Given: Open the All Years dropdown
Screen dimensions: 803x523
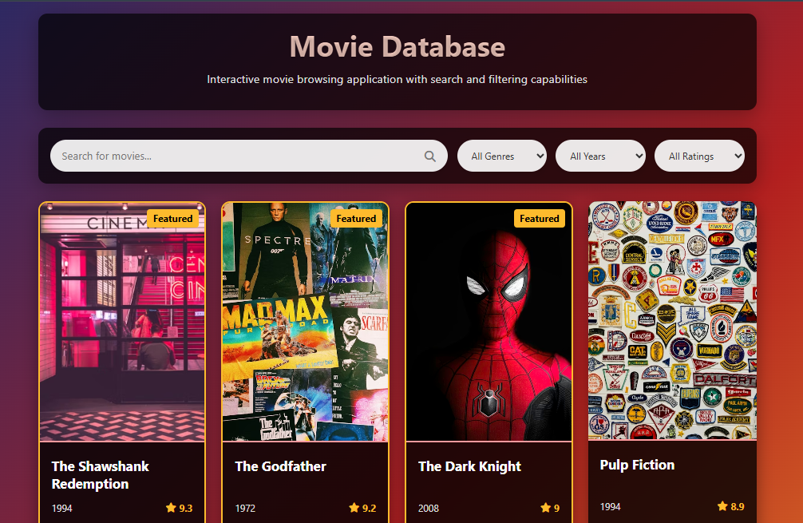Looking at the screenshot, I should [599, 156].
